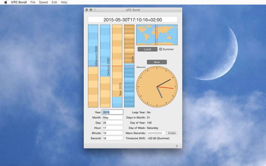
Task: Click the Now button
Action: pyautogui.click(x=157, y=62)
